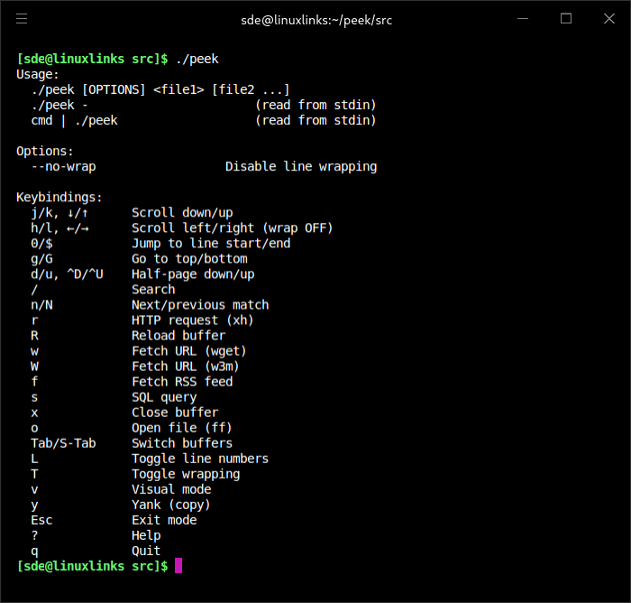This screenshot has height=603, width=631.
Task: Click the magenta cursor block at the prompt
Action: coord(178,566)
